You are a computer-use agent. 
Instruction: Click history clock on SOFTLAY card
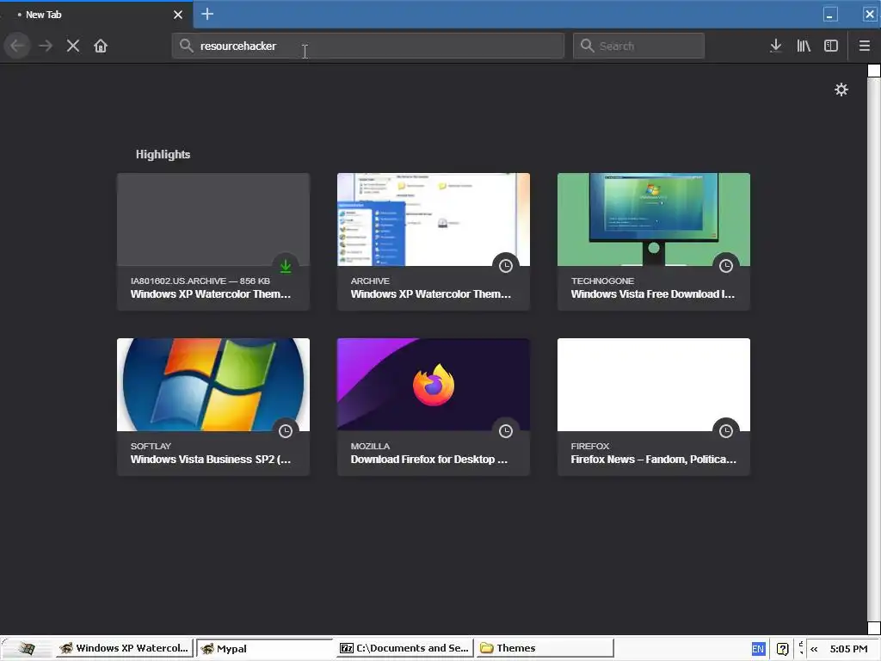[286, 431]
